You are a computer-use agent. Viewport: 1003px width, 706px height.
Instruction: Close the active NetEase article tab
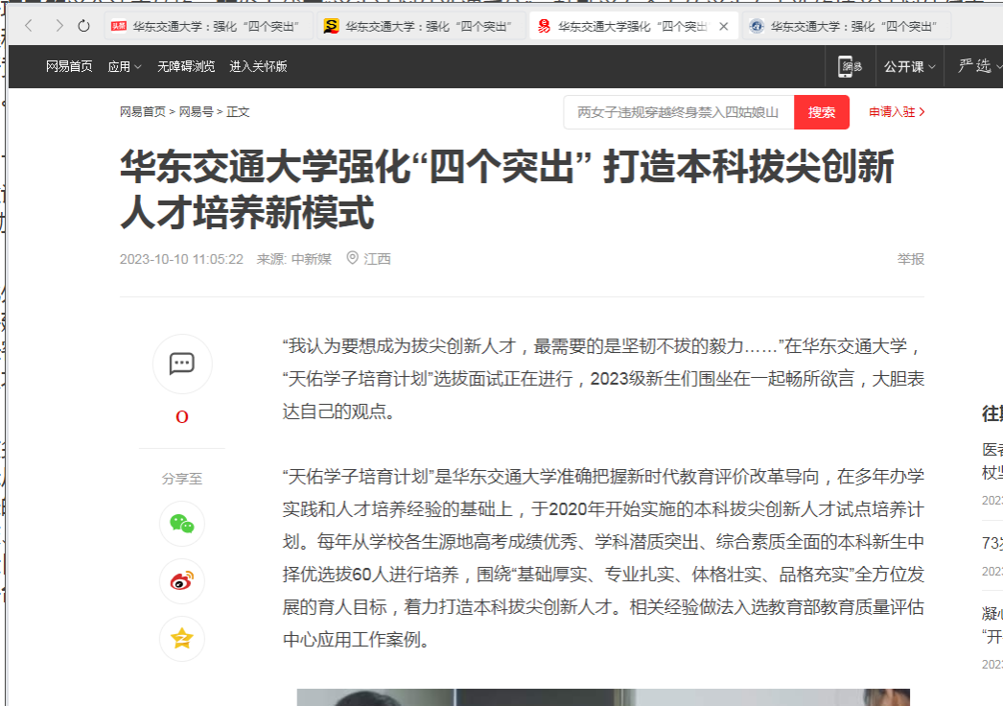click(x=723, y=26)
